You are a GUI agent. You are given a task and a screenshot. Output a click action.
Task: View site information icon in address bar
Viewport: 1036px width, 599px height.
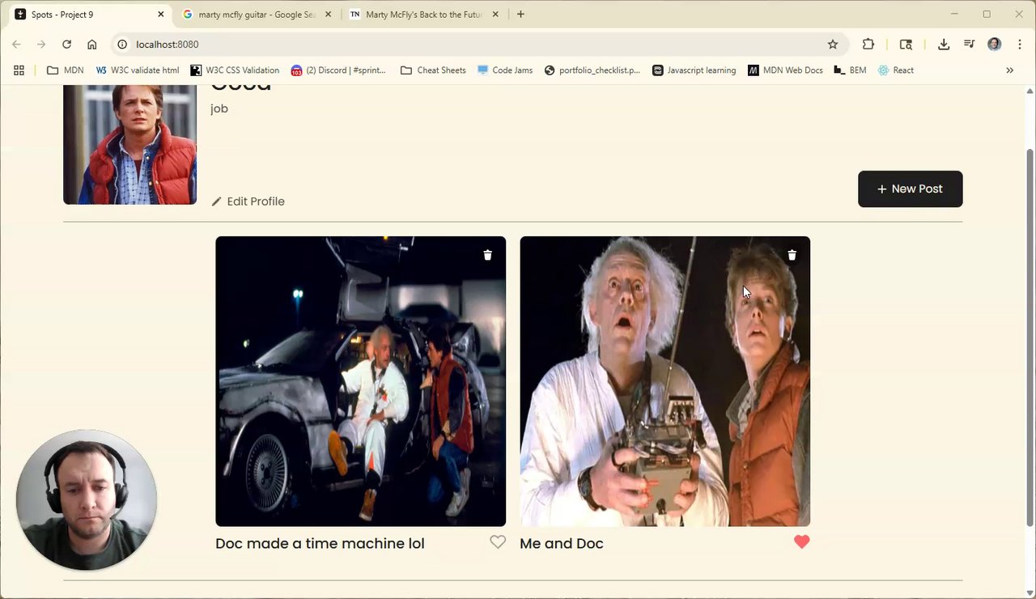(x=122, y=45)
